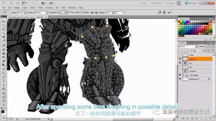Switch to the Channels panel tab

191,43
